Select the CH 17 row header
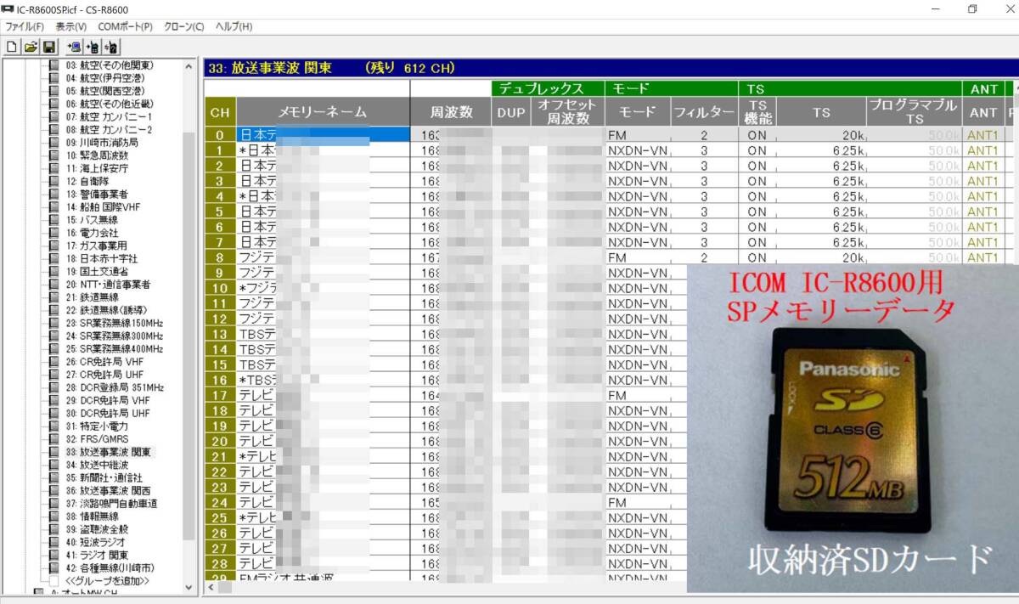The width and height of the screenshot is (1019, 604). click(221, 395)
